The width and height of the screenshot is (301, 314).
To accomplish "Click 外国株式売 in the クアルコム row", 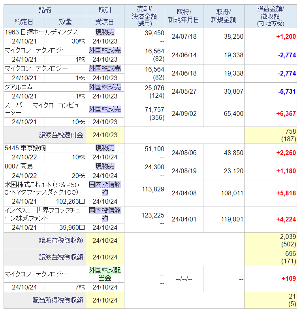I will (105, 87).
